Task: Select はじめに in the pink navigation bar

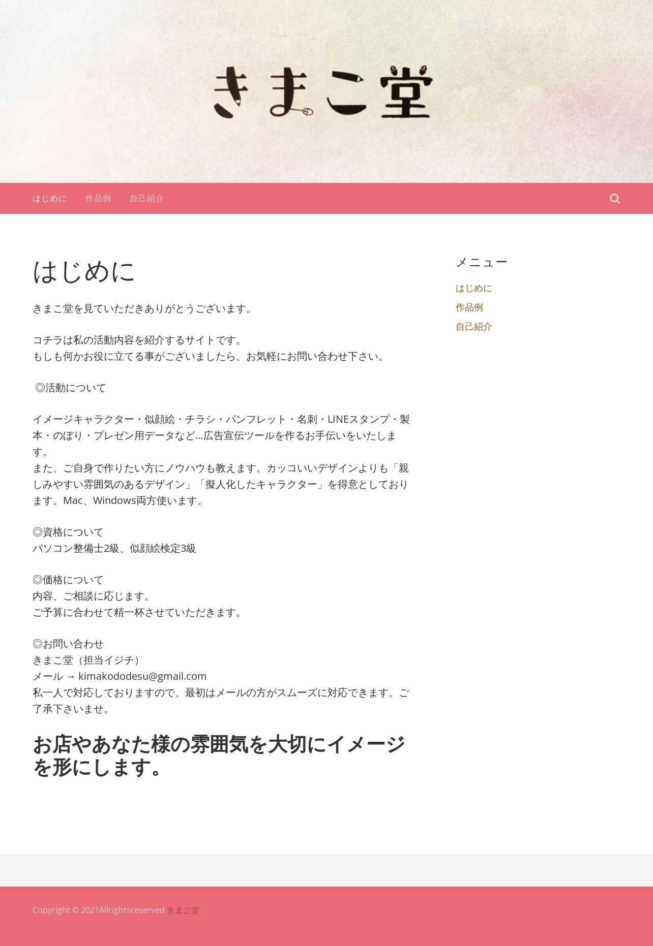Action: [x=49, y=199]
